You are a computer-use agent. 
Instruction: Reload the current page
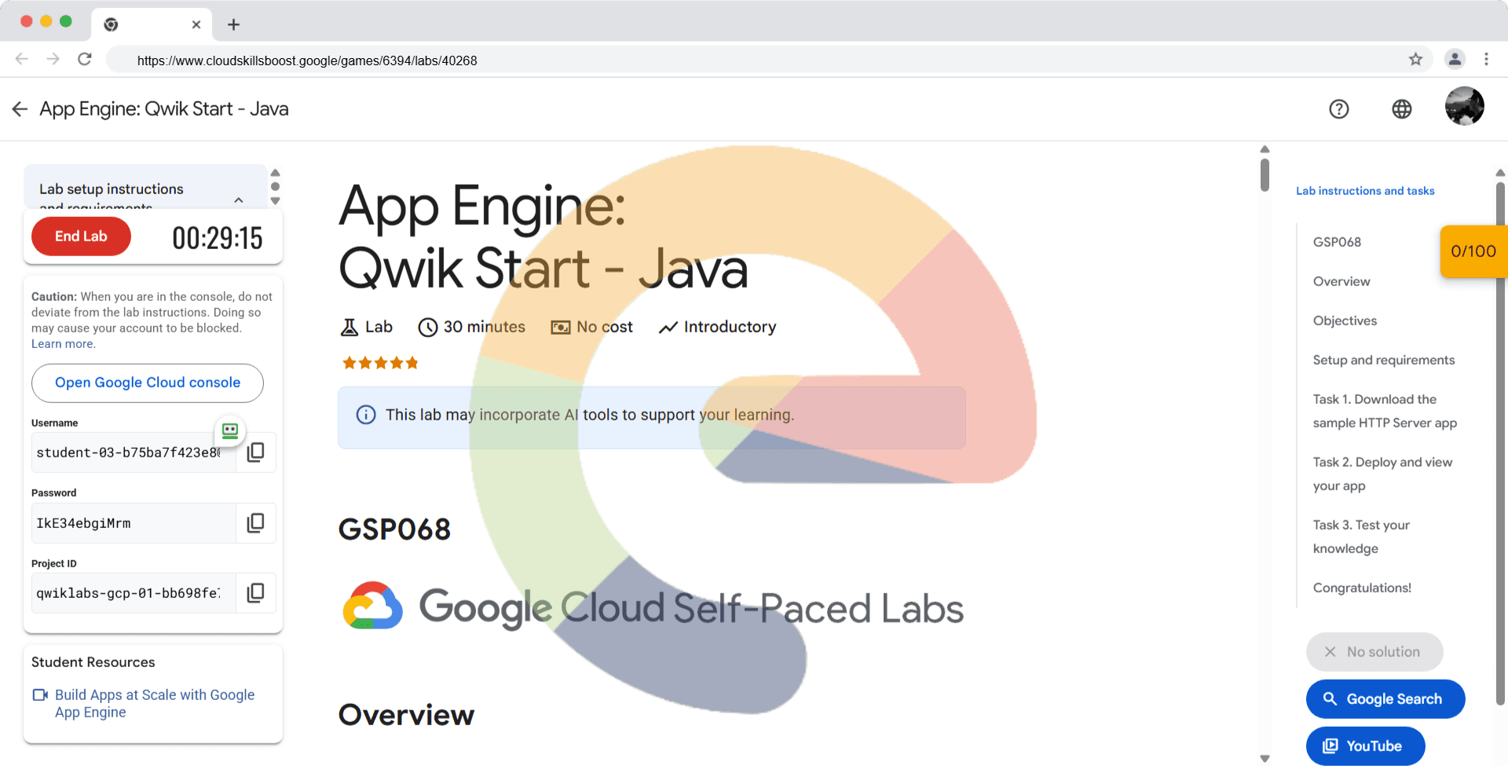(x=85, y=59)
